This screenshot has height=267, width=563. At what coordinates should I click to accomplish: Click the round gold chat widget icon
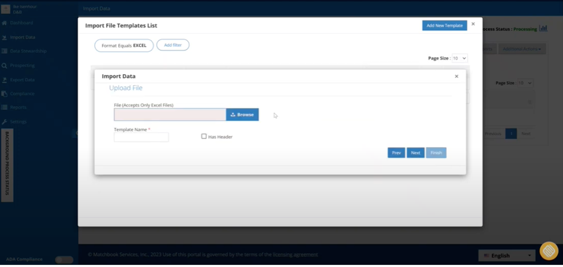coord(549,251)
